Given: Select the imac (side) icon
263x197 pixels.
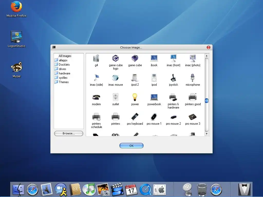Looking at the screenshot, I should (96, 78).
